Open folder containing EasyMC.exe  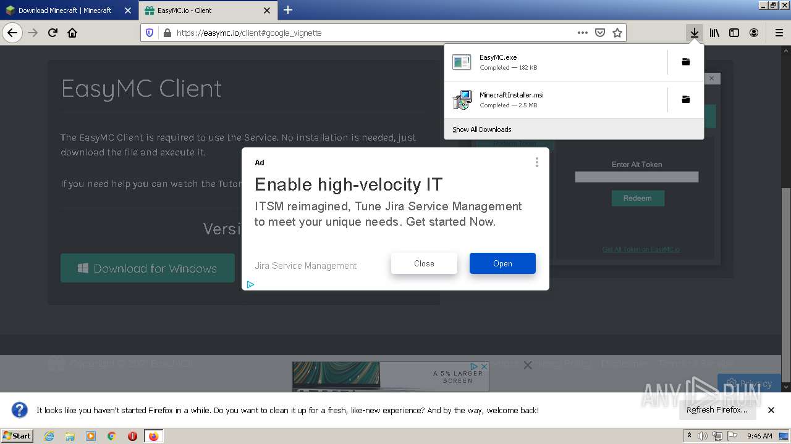click(x=686, y=62)
